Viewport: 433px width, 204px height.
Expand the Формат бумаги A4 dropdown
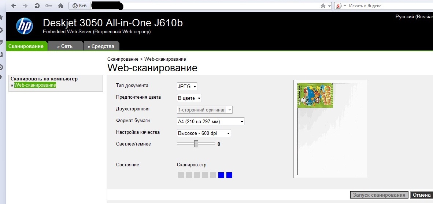coord(211,122)
